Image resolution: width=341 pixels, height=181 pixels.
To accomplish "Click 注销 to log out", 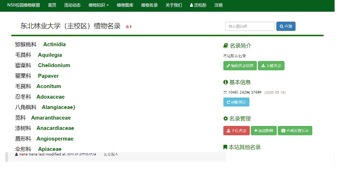I will click(x=218, y=5).
